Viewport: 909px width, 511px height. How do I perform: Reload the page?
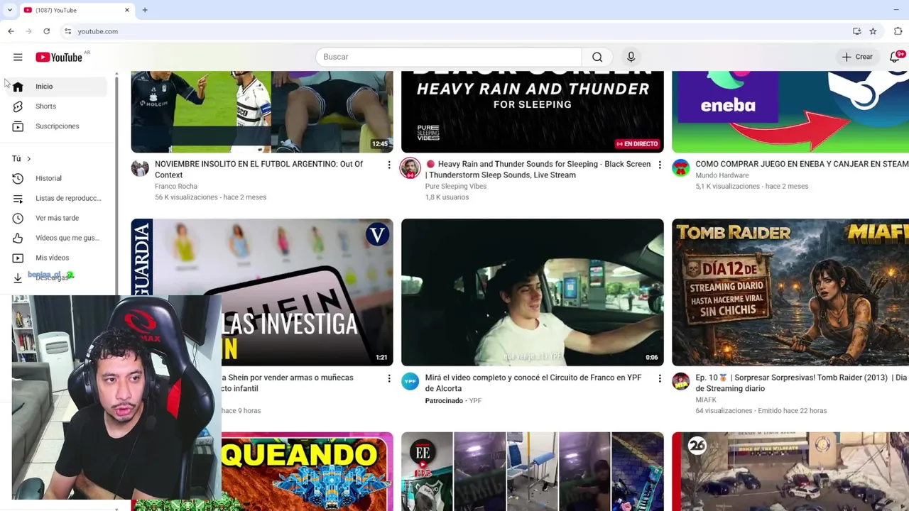[x=46, y=31]
